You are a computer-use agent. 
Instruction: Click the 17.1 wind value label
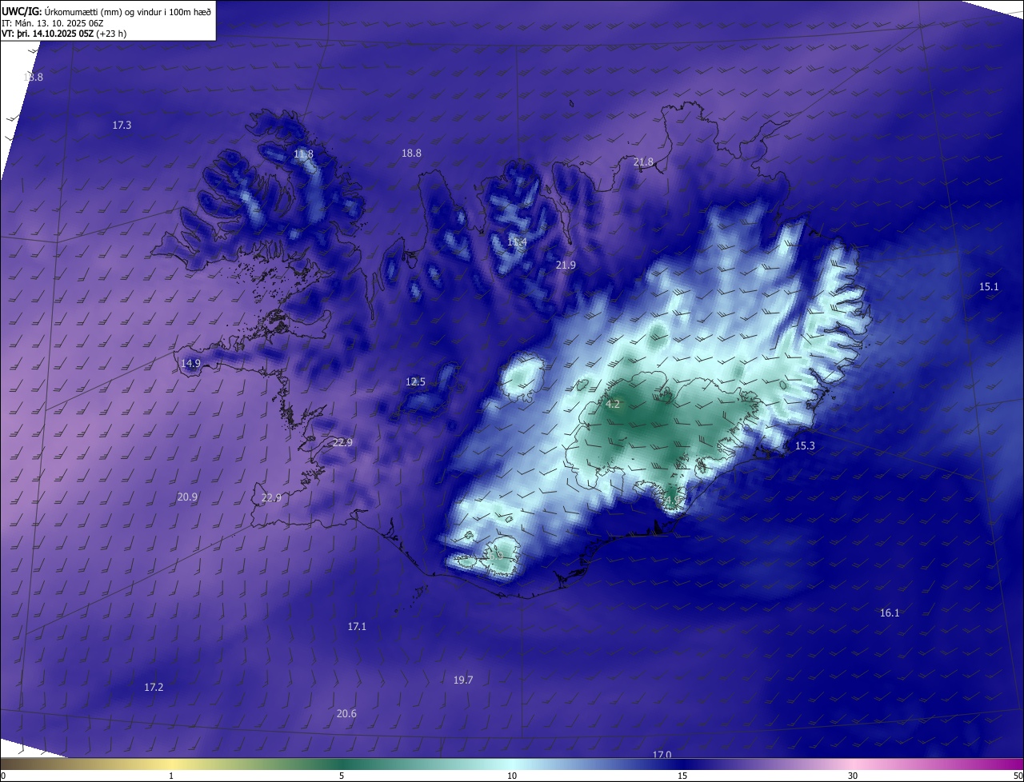357,627
